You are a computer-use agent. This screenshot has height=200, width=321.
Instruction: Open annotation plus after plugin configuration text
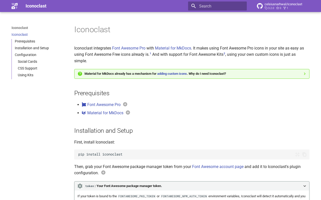click(103, 172)
